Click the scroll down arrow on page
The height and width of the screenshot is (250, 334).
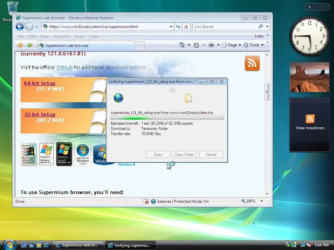click(267, 194)
